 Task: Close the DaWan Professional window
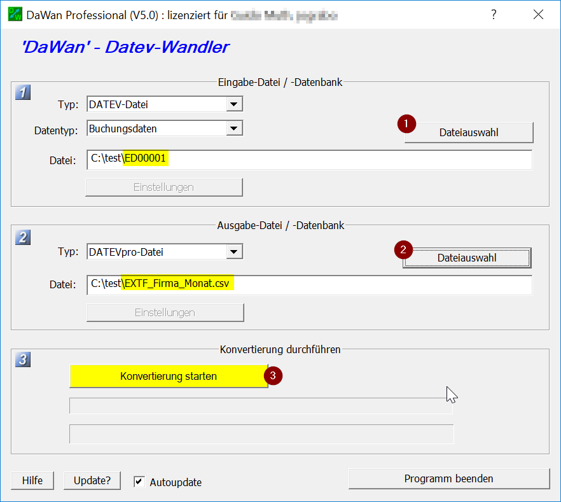coord(538,14)
